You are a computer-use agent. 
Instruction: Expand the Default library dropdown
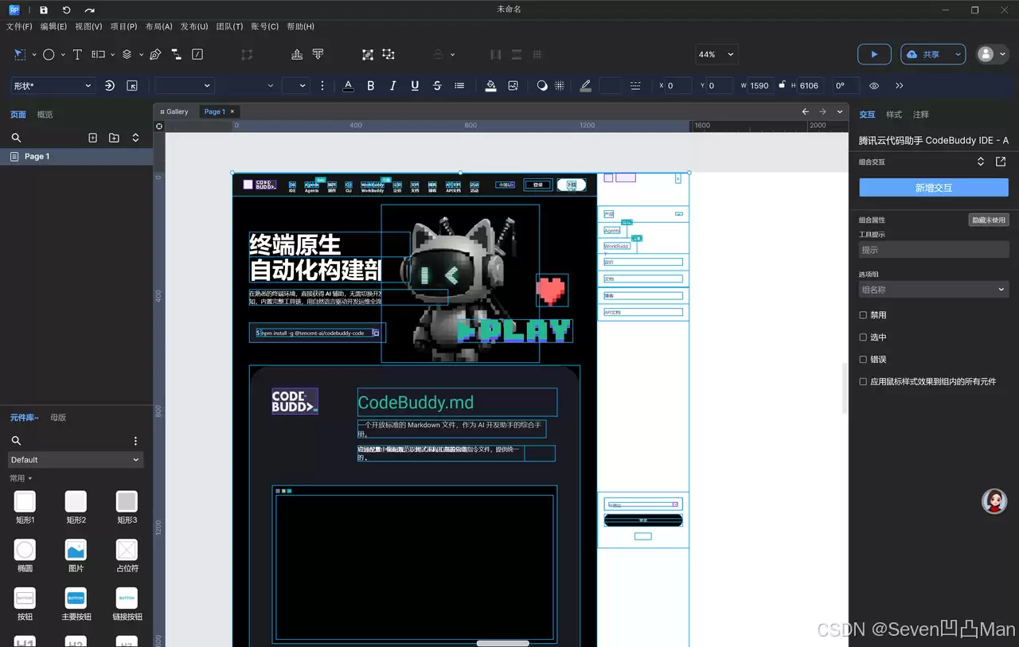pos(76,459)
